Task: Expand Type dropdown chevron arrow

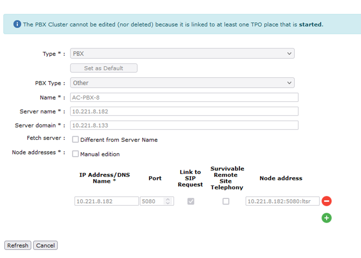Action: (289, 53)
